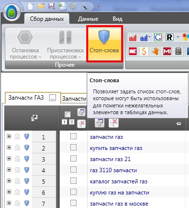Check the box for купить запчасти газ

pyautogui.click(x=73, y=148)
